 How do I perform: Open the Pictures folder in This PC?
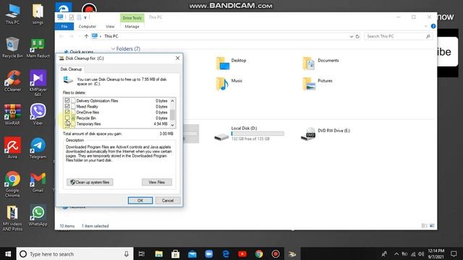(x=318, y=84)
